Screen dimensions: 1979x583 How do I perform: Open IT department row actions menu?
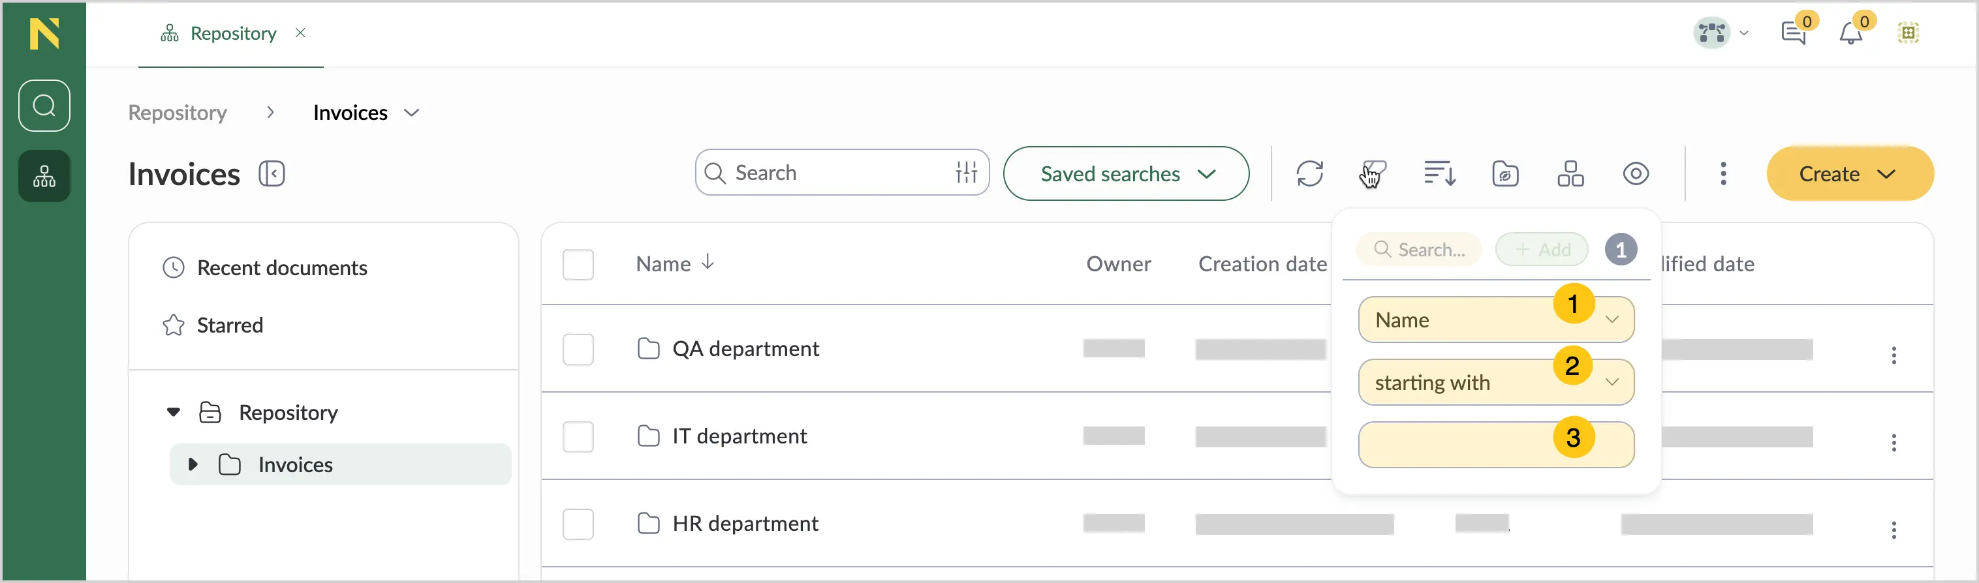[x=1893, y=443]
